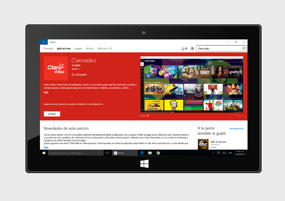The image size is (285, 201).
Task: Open the user account icon
Action: (192, 48)
